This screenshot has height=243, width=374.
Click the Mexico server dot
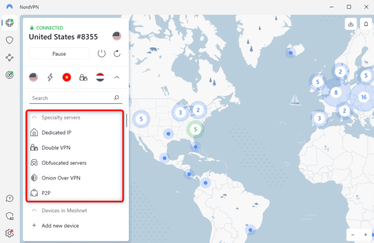coord(165,158)
